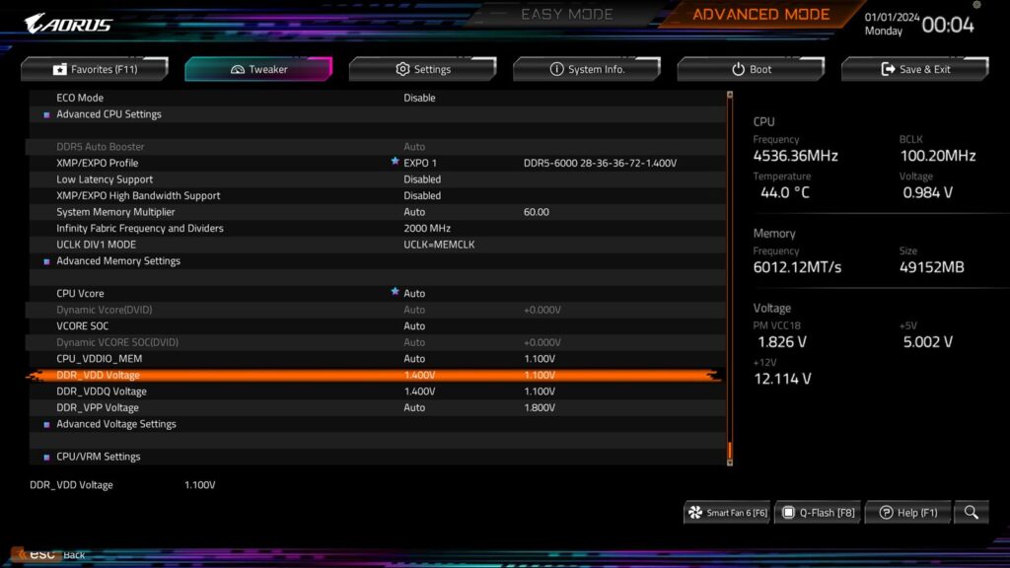Edit DDR_VDDQ Voltage 1.400V field

click(419, 390)
